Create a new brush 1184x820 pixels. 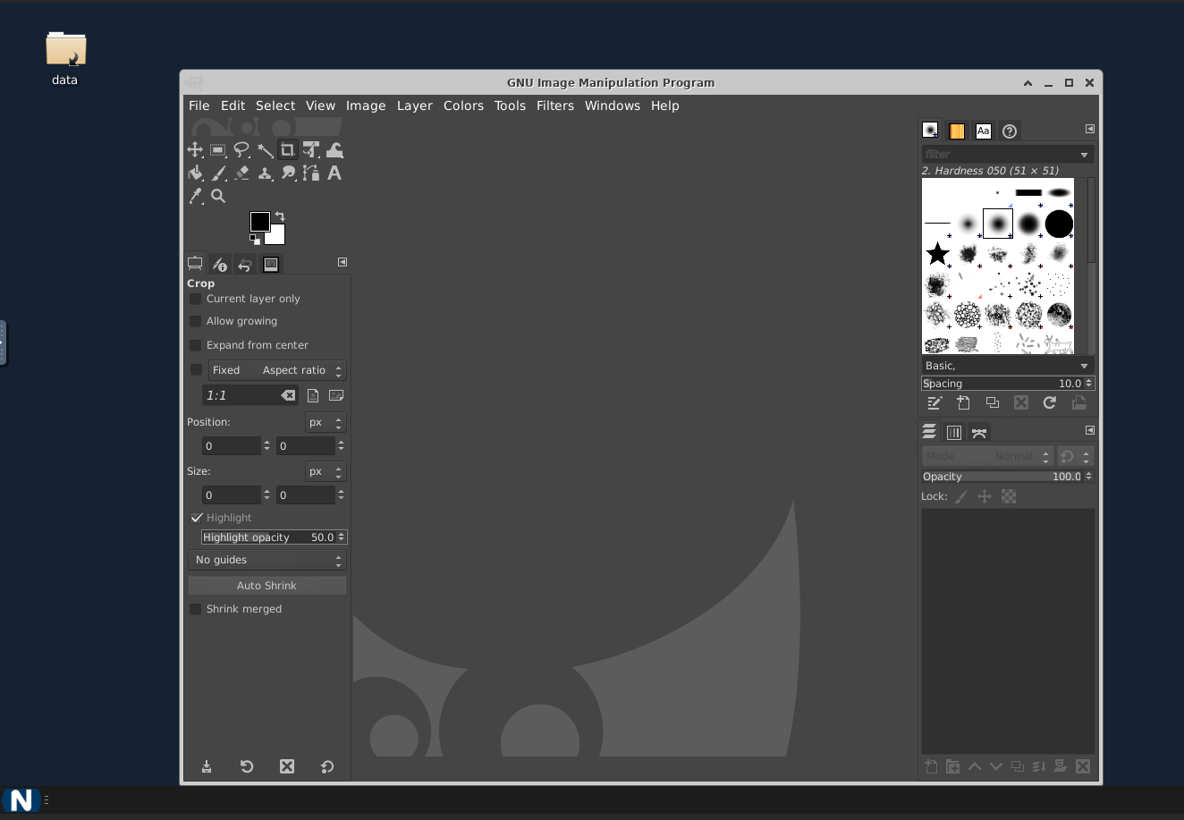coord(963,403)
